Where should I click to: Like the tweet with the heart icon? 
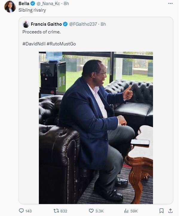90,211
